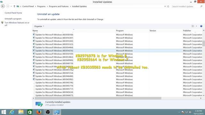Expand the address bar history dropdown
The height and width of the screenshot is (115, 205).
(x=165, y=6)
